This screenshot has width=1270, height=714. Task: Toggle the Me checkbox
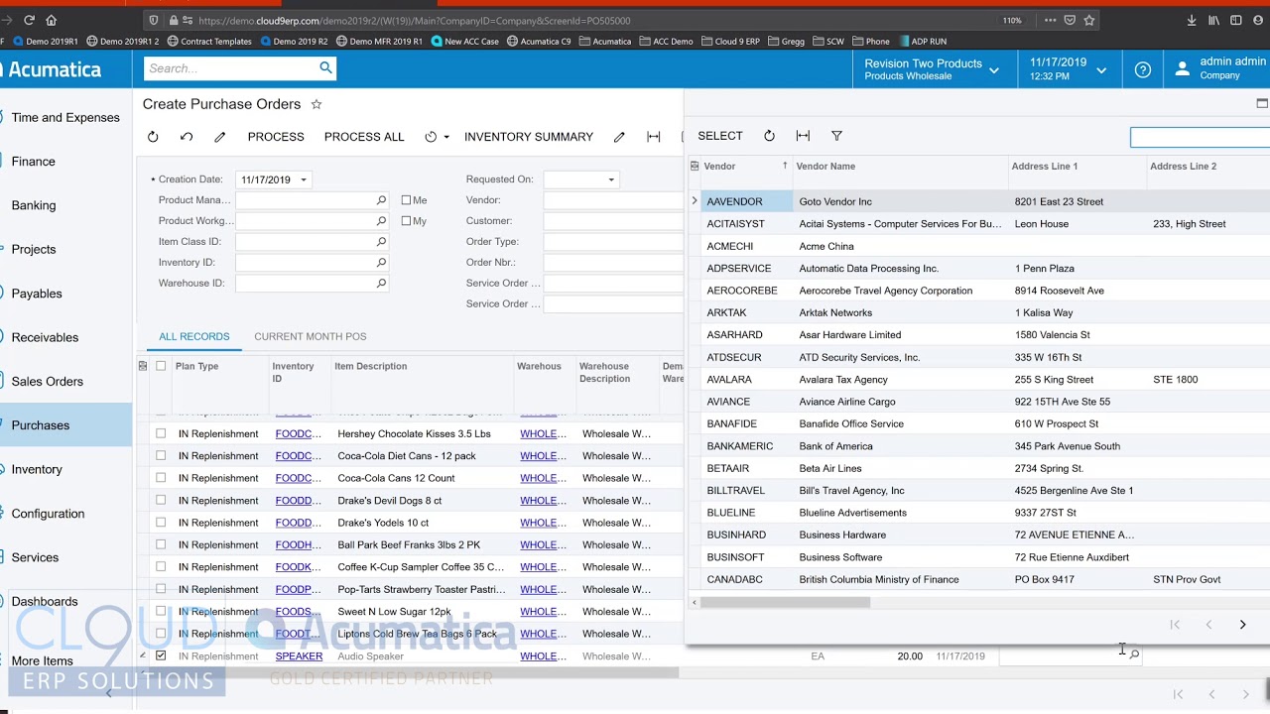(406, 200)
